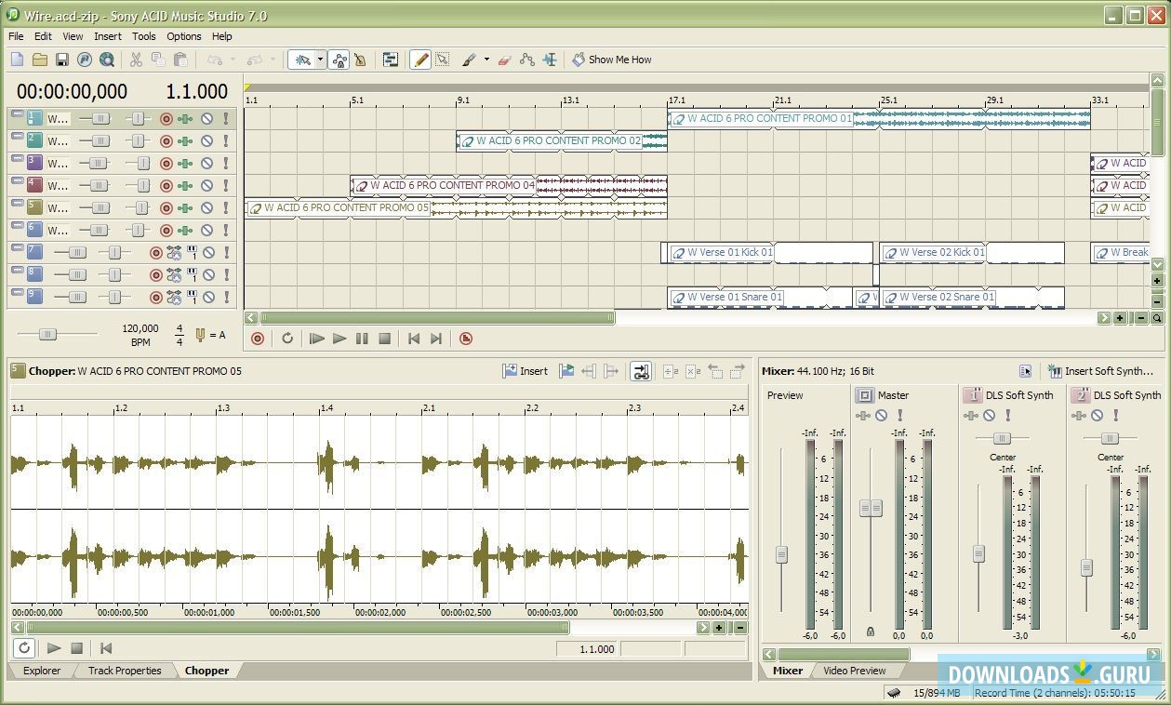The image size is (1171, 705).
Task: Arm track 1 for record
Action: point(166,118)
